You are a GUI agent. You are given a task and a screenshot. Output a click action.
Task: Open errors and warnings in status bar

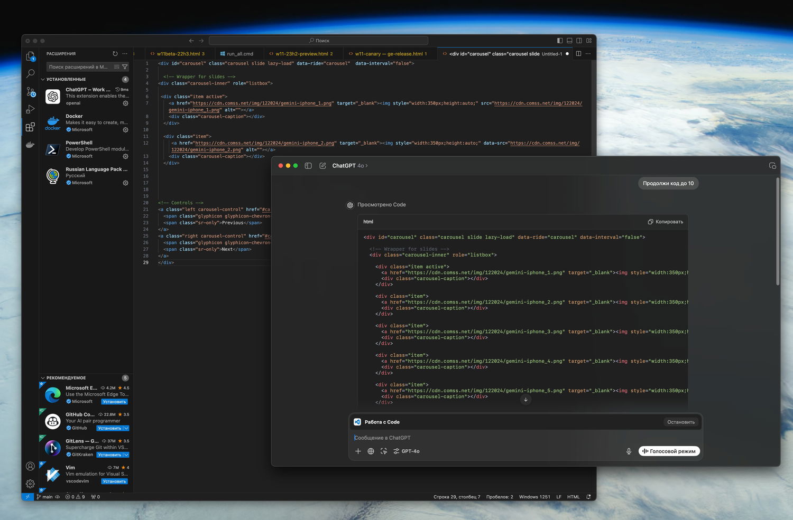[x=75, y=497]
